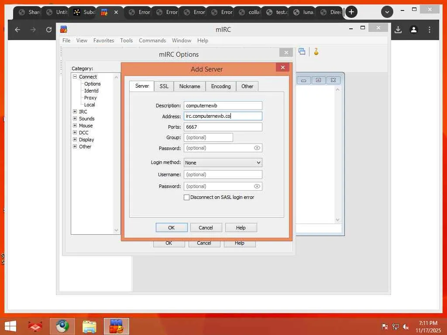Select Identd in category tree
Image resolution: width=447 pixels, height=335 pixels.
tap(91, 91)
